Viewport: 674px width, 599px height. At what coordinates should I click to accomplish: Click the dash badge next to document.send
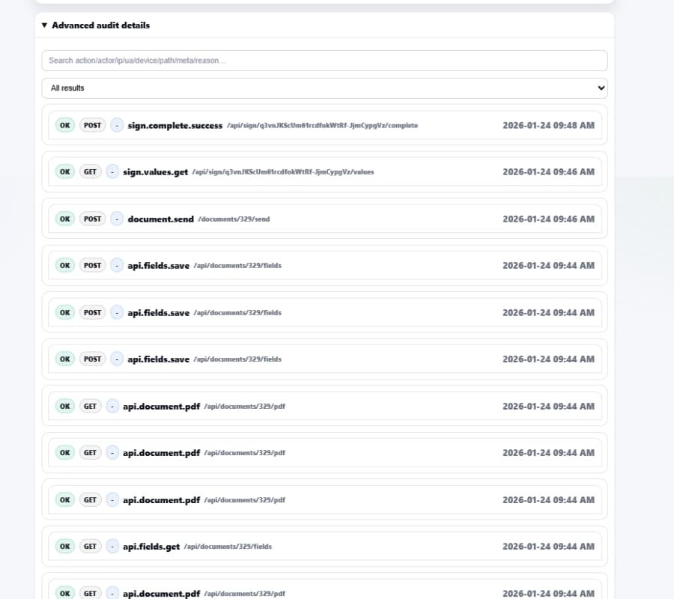click(x=117, y=219)
